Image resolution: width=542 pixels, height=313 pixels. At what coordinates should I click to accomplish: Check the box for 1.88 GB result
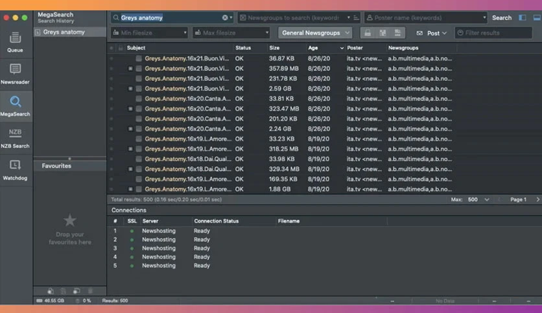[139, 189]
